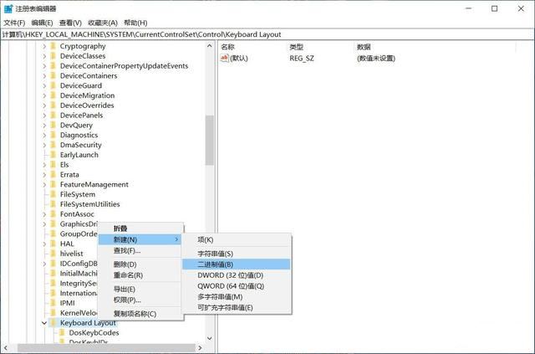The image size is (535, 354).
Task: Click 权限(P)... in the context menu
Action: 127,300
